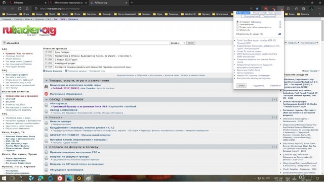Collapse Вопросы по форуму и трекеру category arrow
This screenshot has width=324, height=182.
[x=46, y=147]
